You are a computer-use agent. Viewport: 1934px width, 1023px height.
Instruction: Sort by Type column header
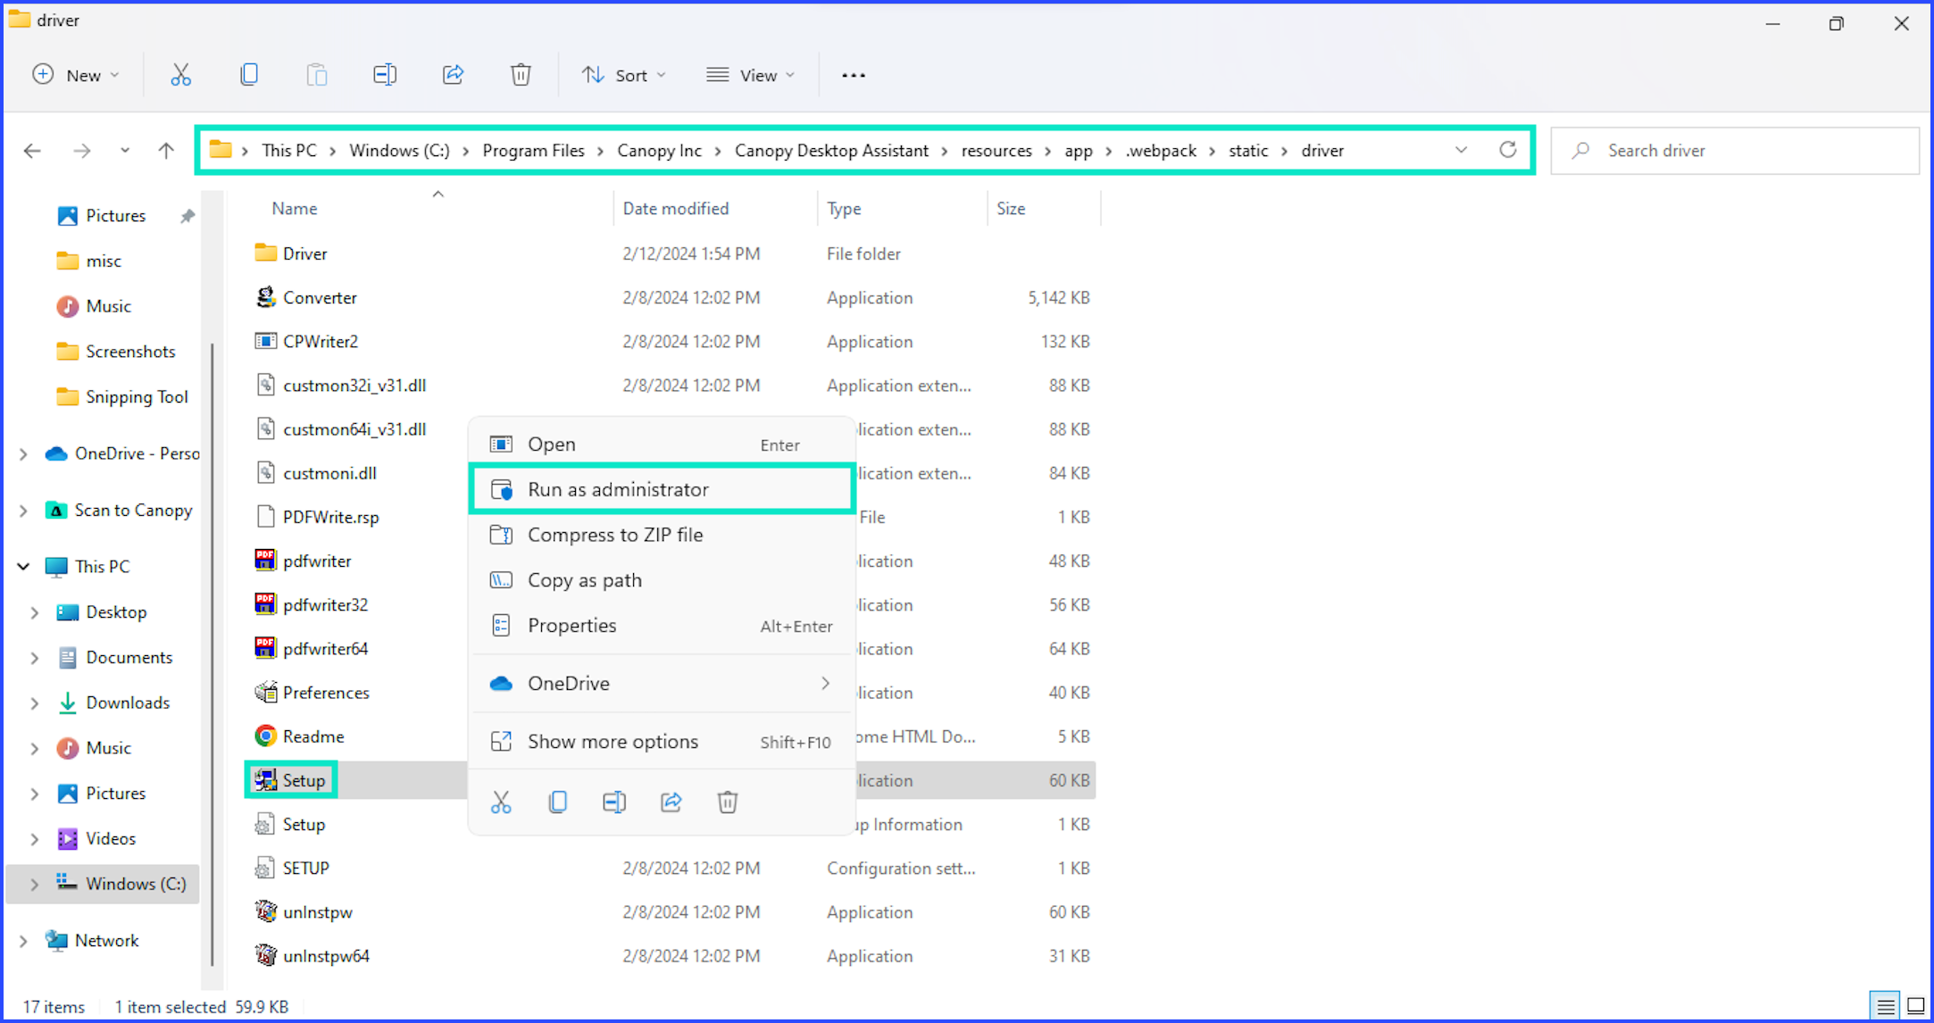coord(844,209)
